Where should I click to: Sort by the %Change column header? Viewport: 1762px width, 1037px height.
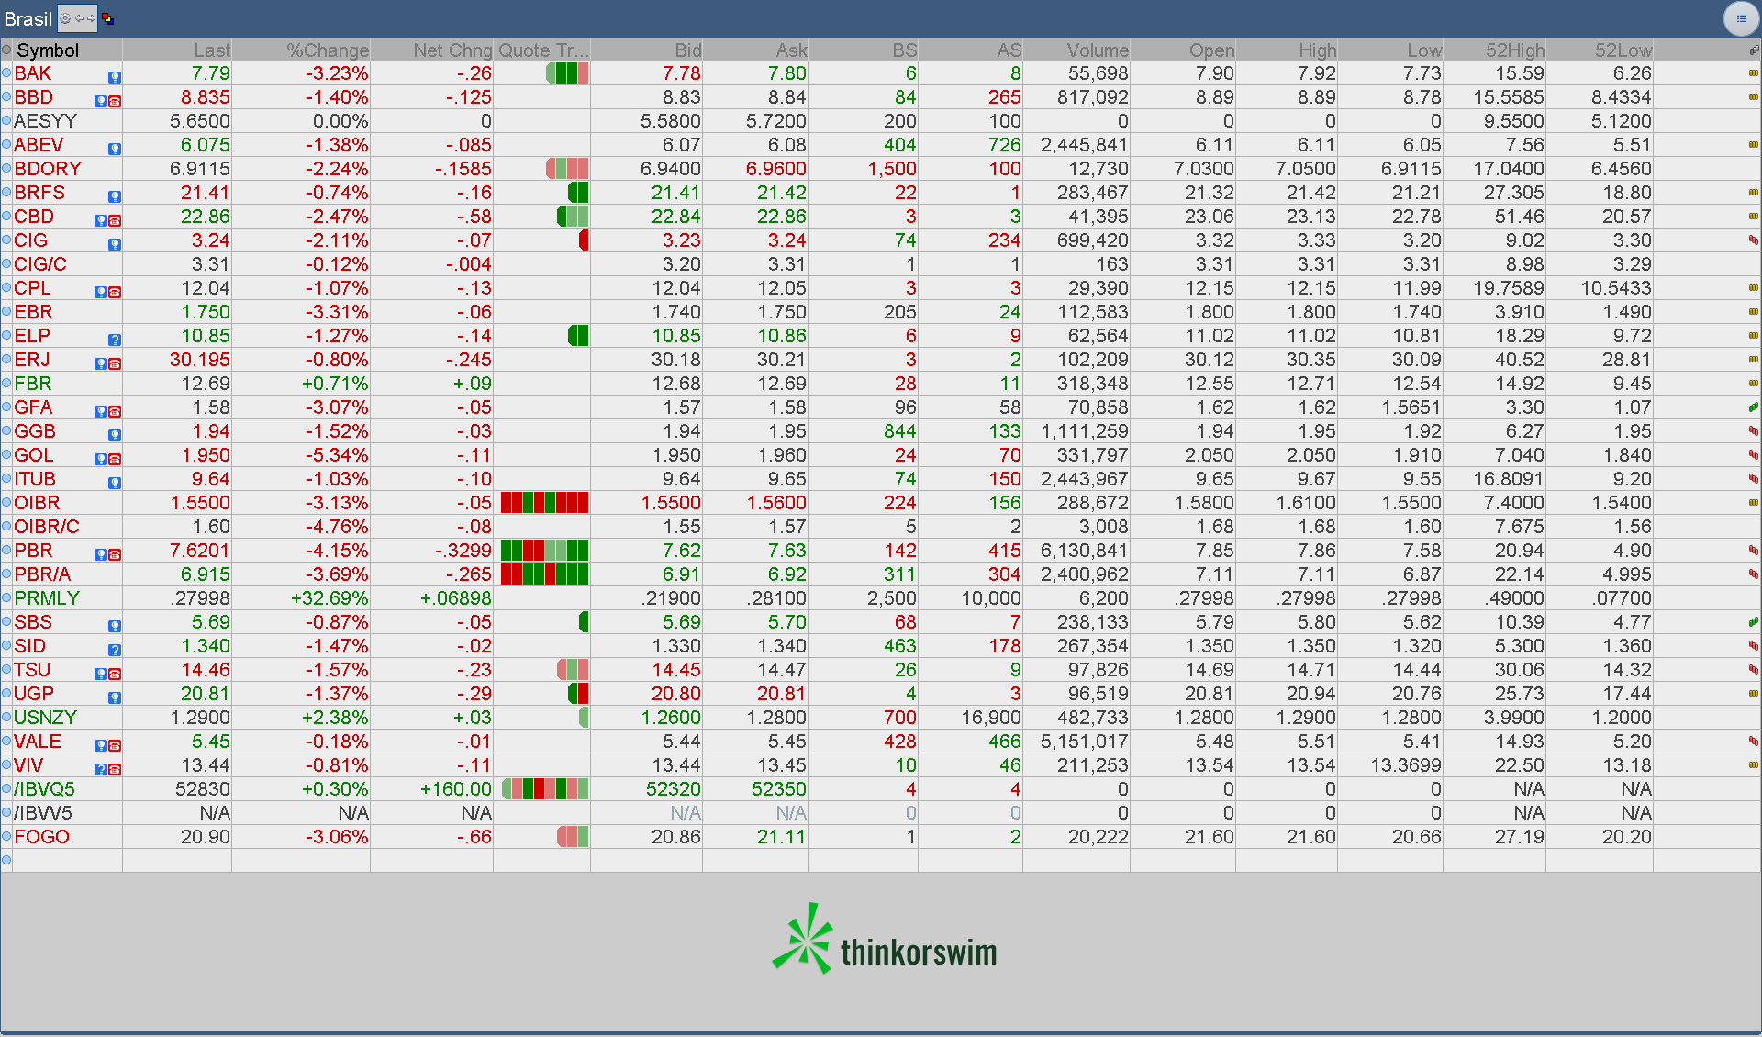click(327, 50)
